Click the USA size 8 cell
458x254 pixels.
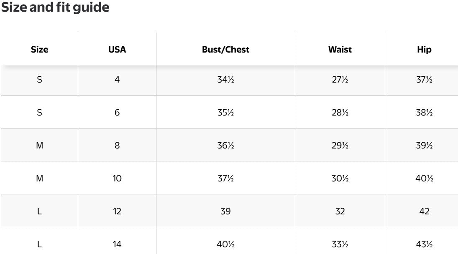click(x=117, y=146)
